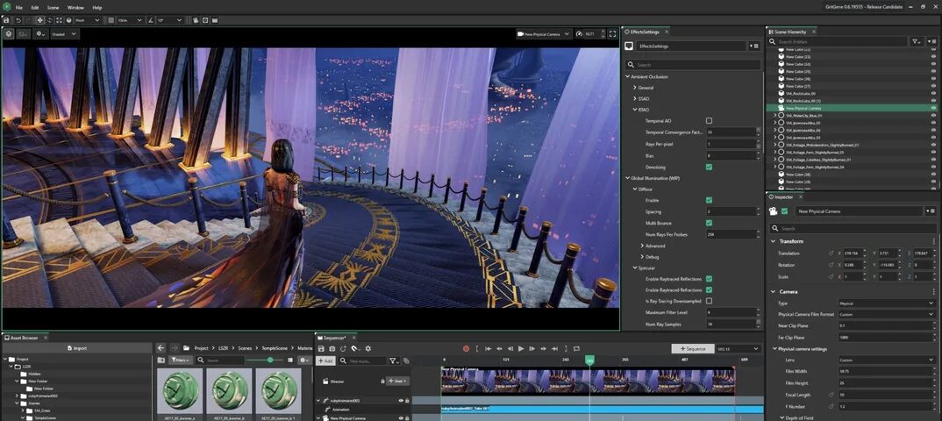
Task: Click the Add track button
Action: (325, 361)
